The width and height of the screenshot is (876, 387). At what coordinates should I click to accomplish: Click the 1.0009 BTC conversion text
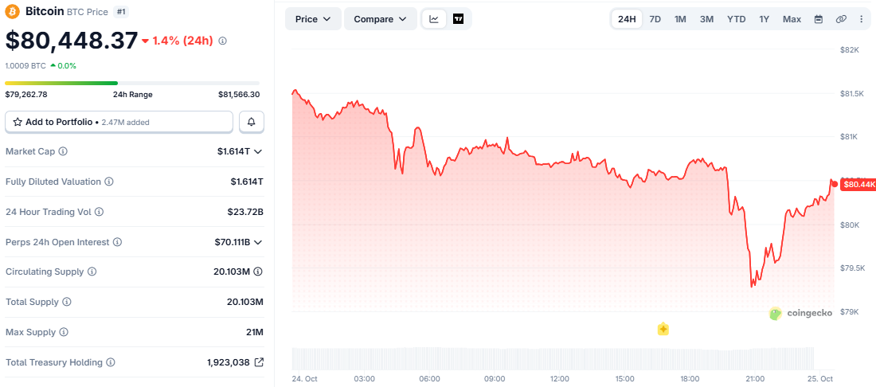[25, 65]
